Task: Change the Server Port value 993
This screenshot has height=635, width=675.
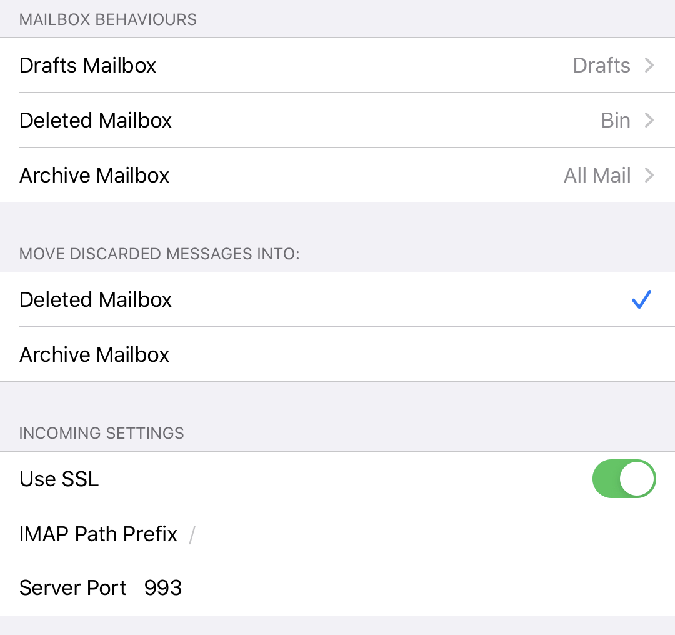Action: [x=163, y=587]
